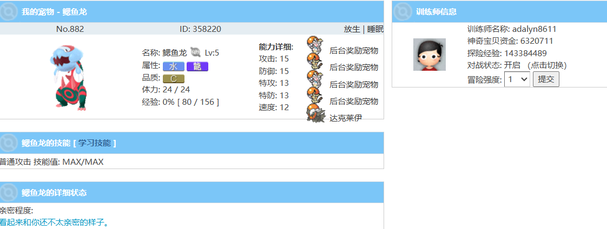This screenshot has height=229, width=607.
Task: Open the 冒险强度 dropdown
Action: pyautogui.click(x=517, y=79)
